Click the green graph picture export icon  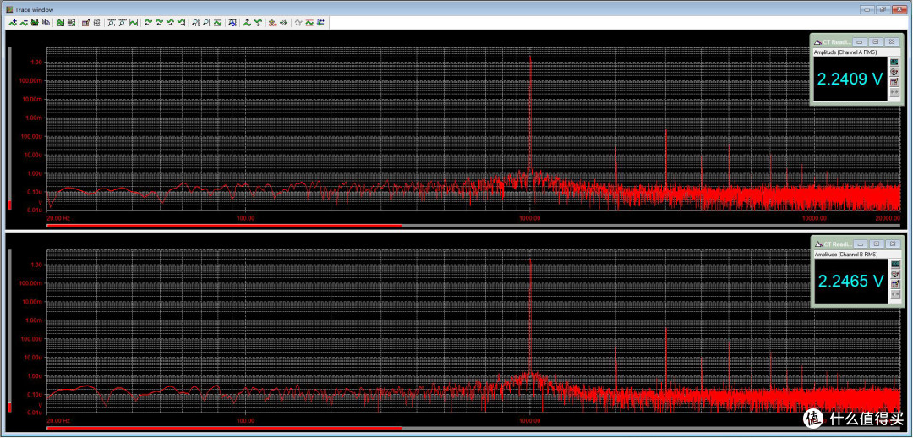(x=61, y=23)
